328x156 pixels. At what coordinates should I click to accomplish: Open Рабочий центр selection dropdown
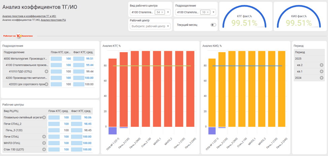pos(150,26)
